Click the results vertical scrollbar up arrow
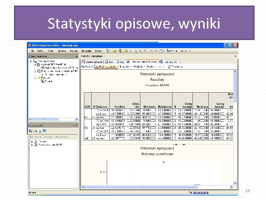 235,71
